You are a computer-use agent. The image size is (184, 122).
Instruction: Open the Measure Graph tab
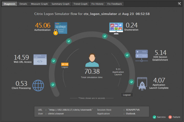pyautogui.click(x=39, y=4)
